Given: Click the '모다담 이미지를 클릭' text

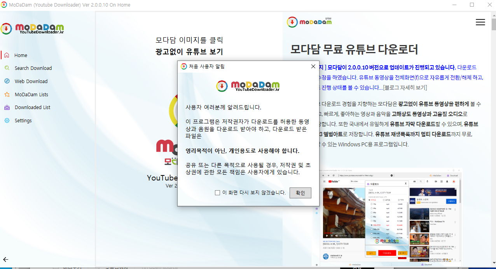Looking at the screenshot, I should [x=189, y=40].
